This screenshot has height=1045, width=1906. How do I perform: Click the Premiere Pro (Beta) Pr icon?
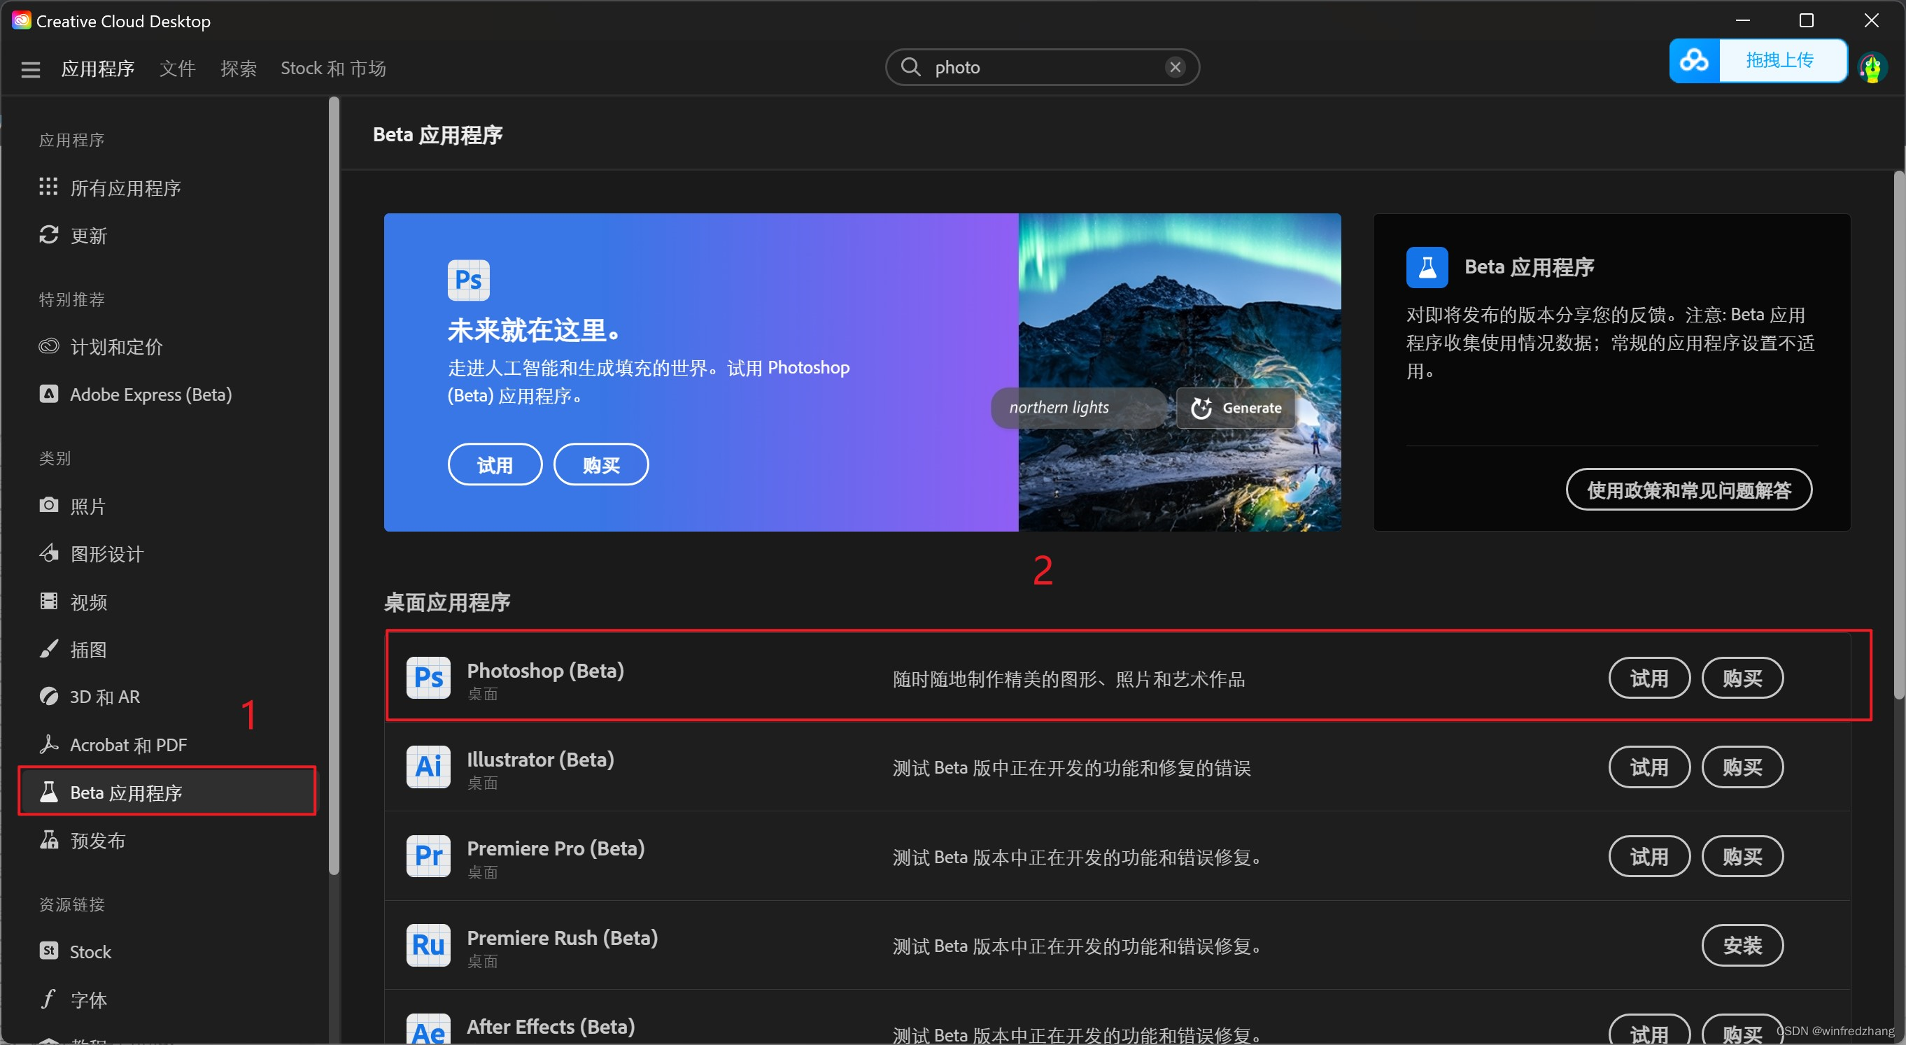coord(428,855)
